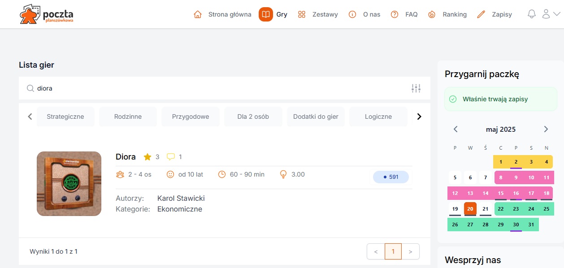Image resolution: width=564 pixels, height=268 pixels.
Task: Click the Gry open book icon
Action: [x=266, y=14]
